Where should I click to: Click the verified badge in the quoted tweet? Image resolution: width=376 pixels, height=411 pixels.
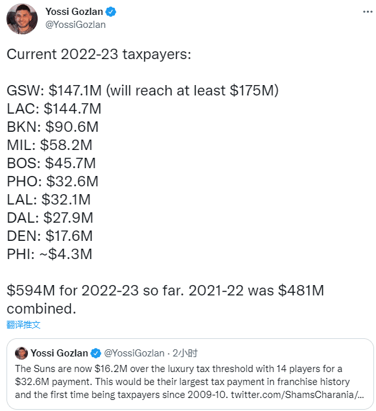pyautogui.click(x=95, y=353)
